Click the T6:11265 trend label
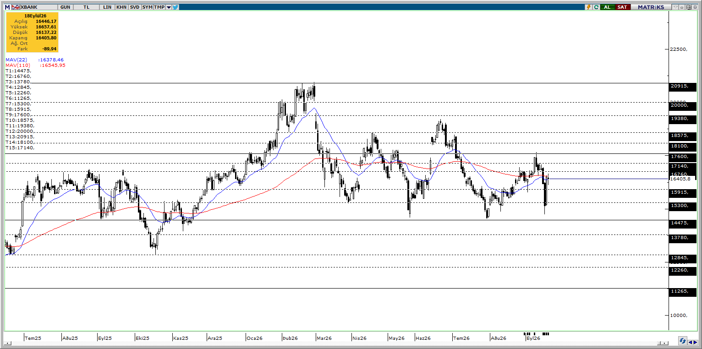Screen dimensions: 702x349 [18, 98]
